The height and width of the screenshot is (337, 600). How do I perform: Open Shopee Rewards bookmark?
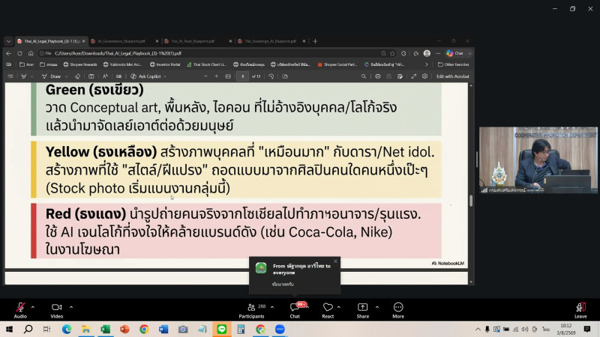click(x=80, y=64)
